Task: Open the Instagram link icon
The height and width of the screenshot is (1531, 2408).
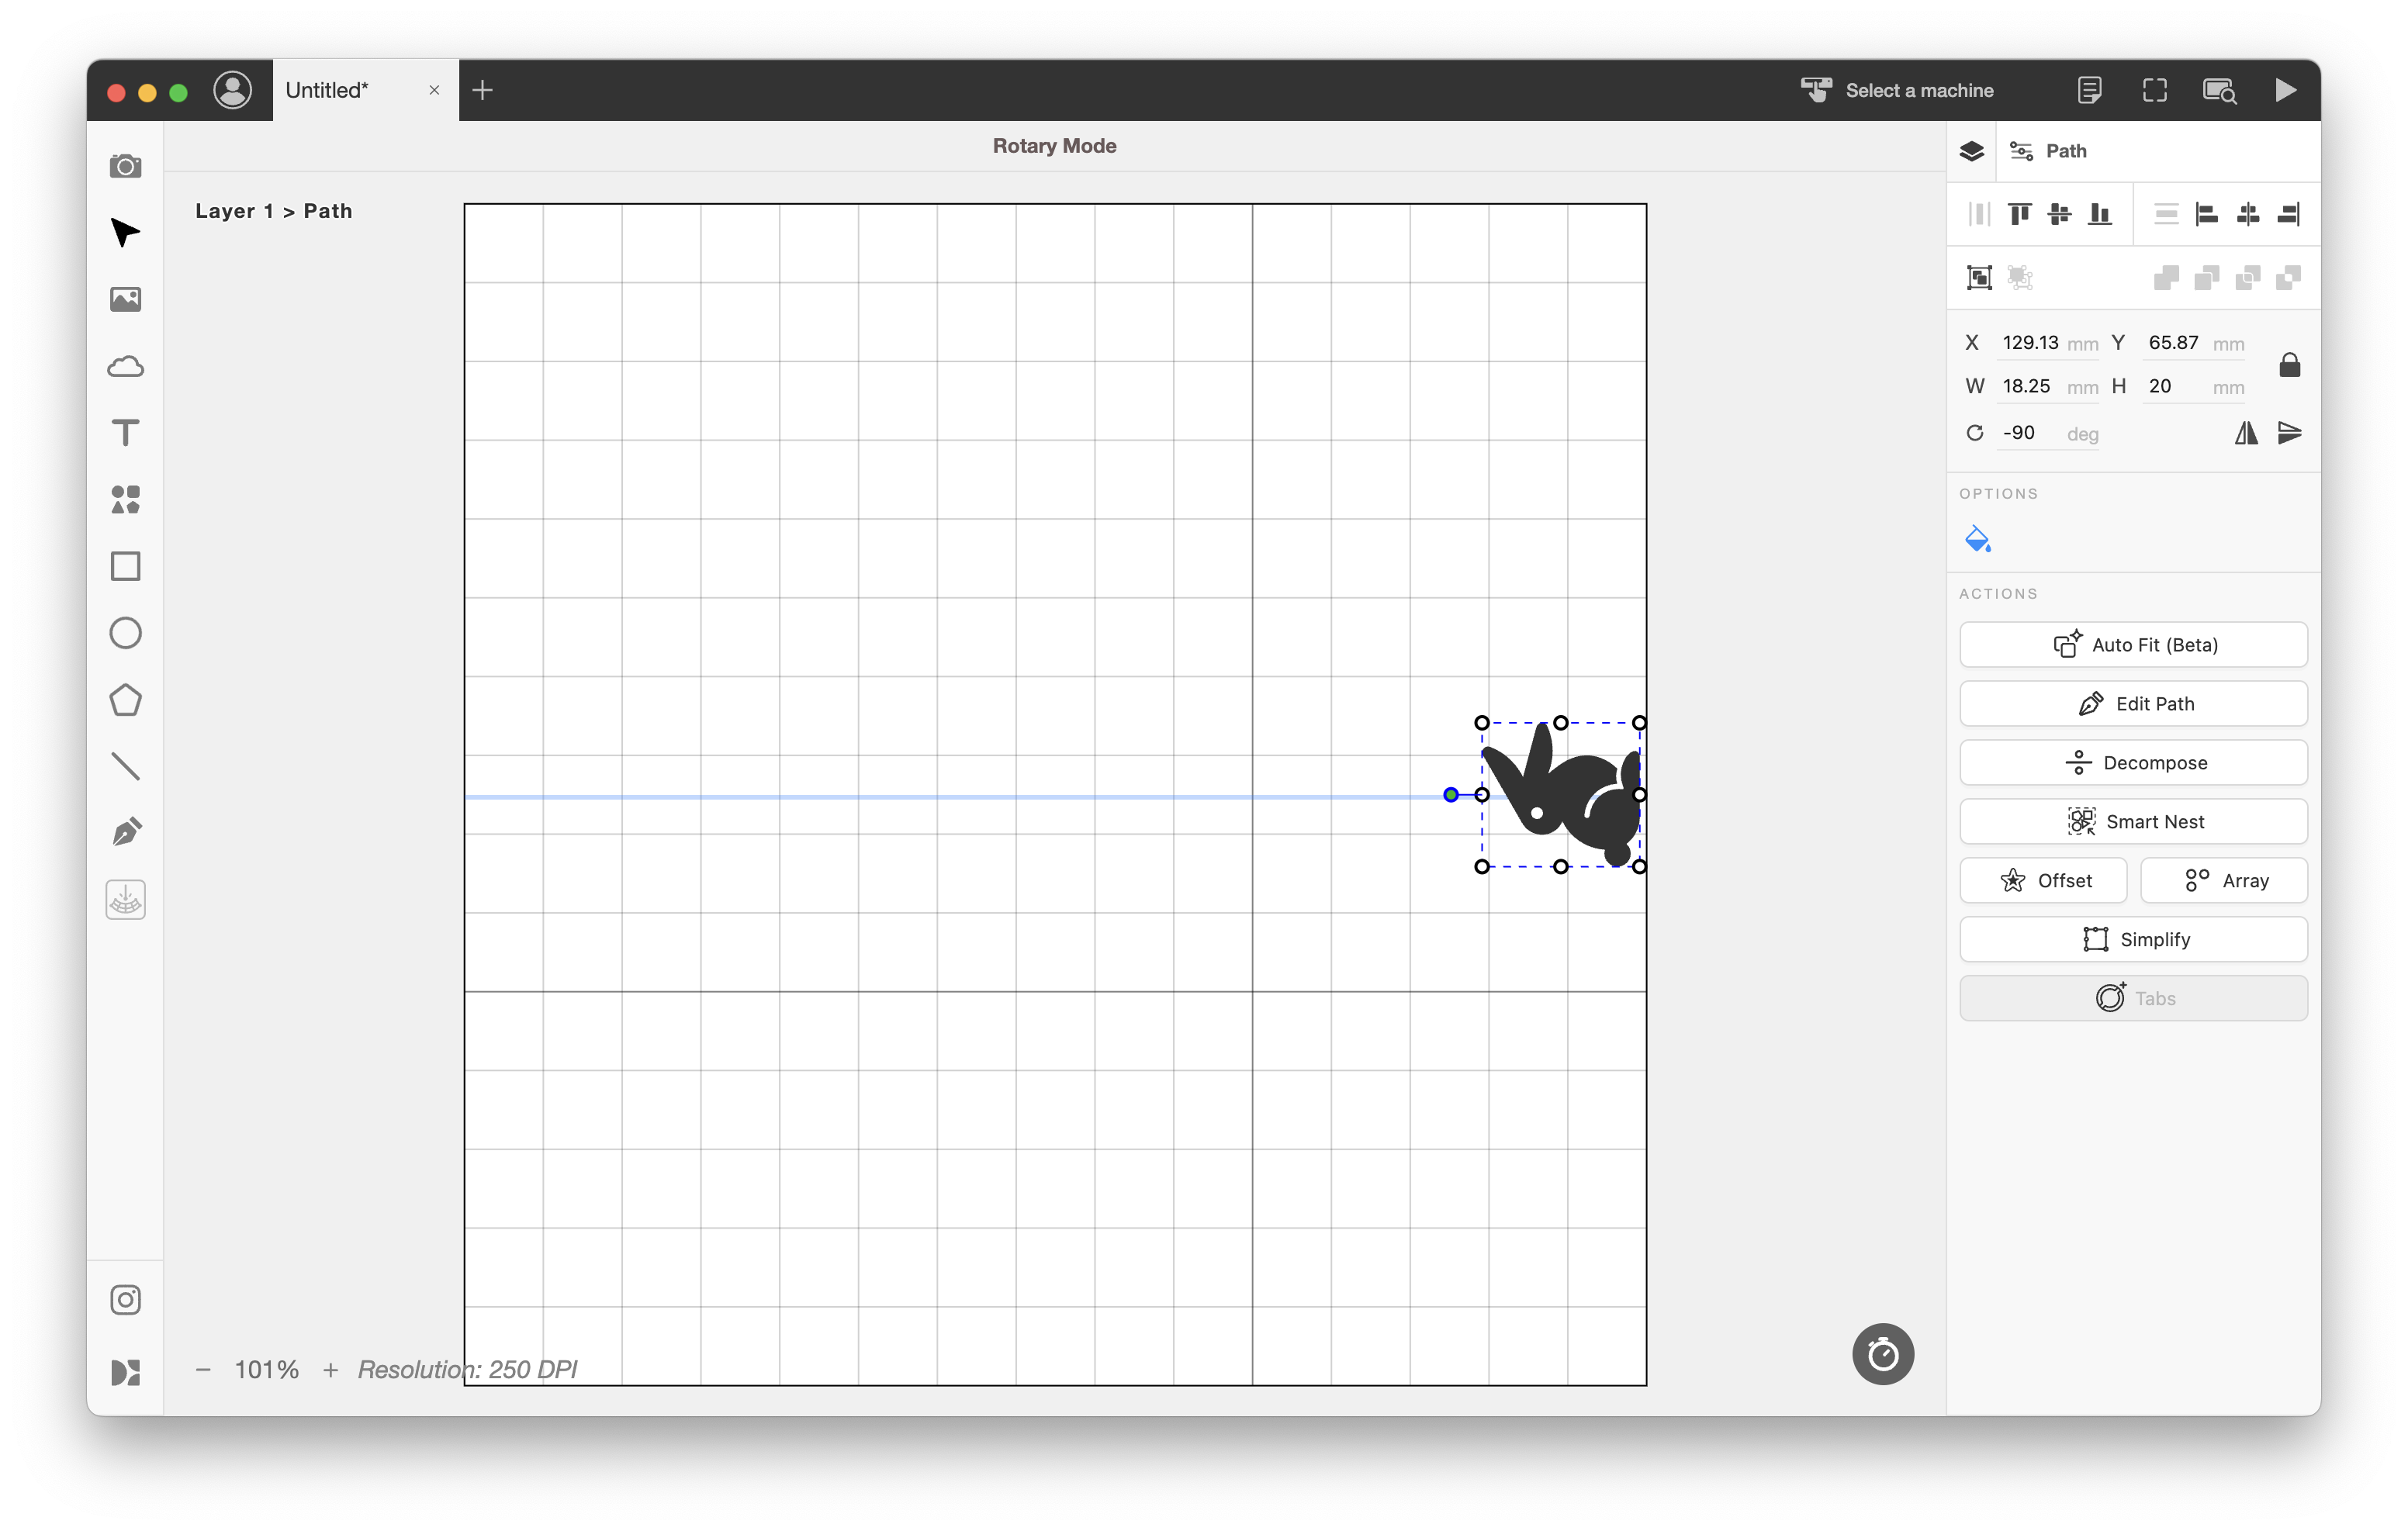Action: pyautogui.click(x=125, y=1299)
